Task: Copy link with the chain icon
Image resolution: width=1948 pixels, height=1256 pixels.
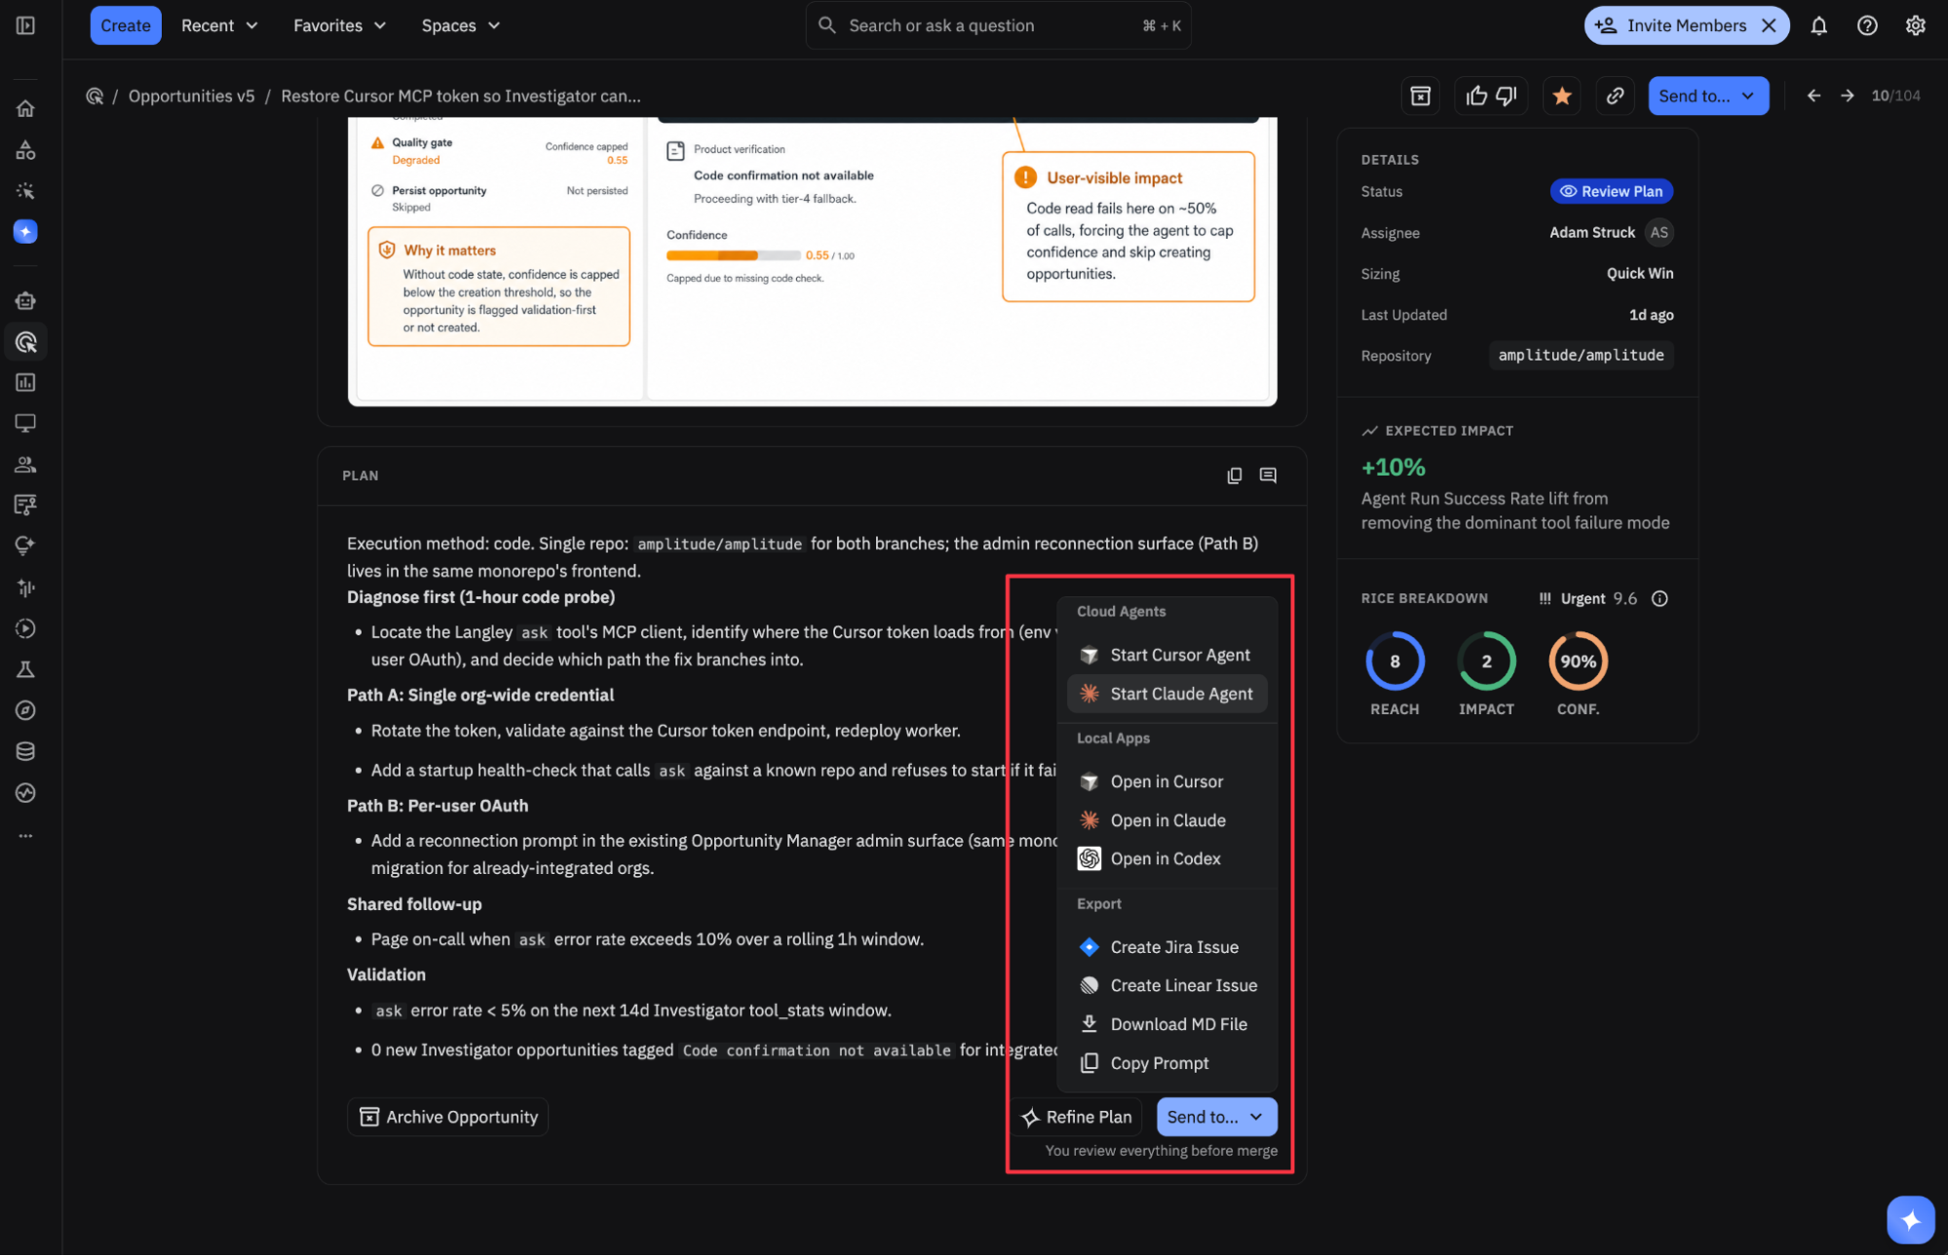Action: coord(1615,95)
